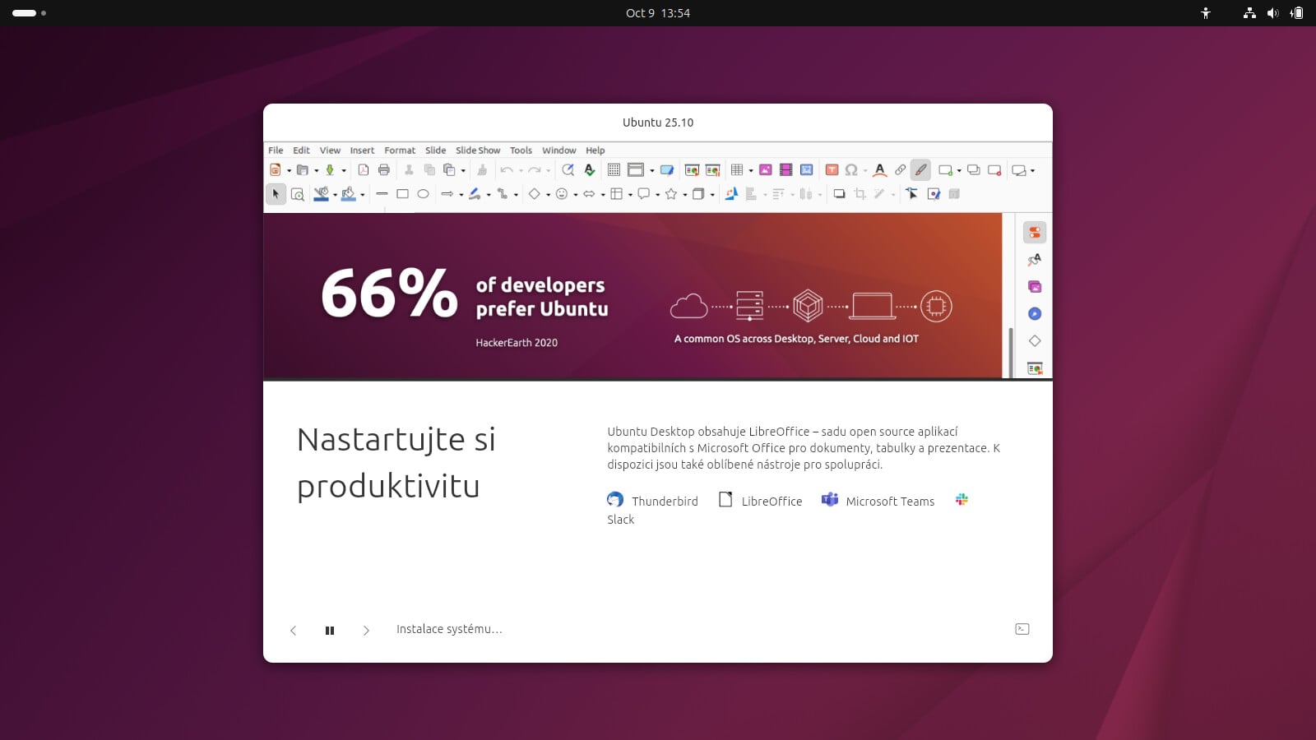The width and height of the screenshot is (1316, 740).
Task: Open the File menu in the slide
Action: tap(276, 150)
